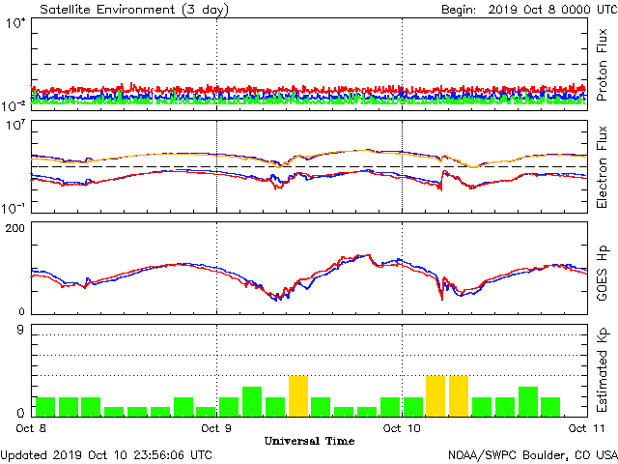Click the 'Oct 9' date tick label
The width and height of the screenshot is (618, 464).
pyautogui.click(x=216, y=428)
